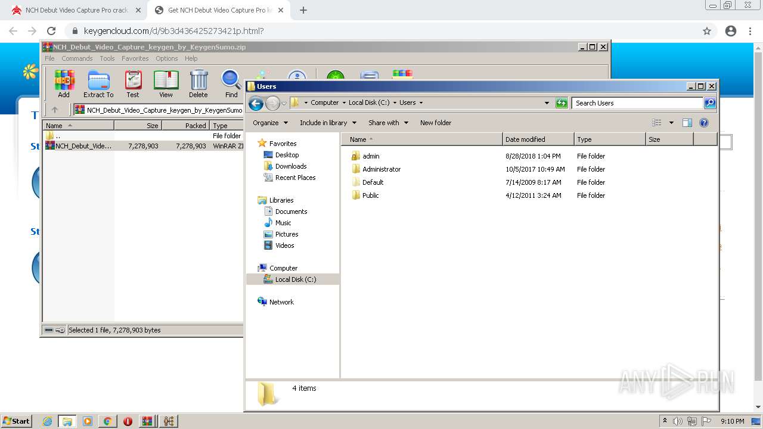Open the media player taskbar icon
763x429 pixels.
click(88, 421)
